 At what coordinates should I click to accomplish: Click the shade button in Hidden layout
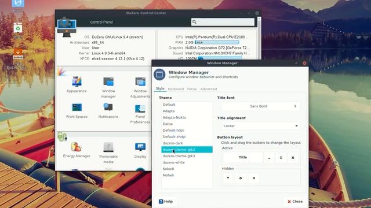(x=254, y=178)
